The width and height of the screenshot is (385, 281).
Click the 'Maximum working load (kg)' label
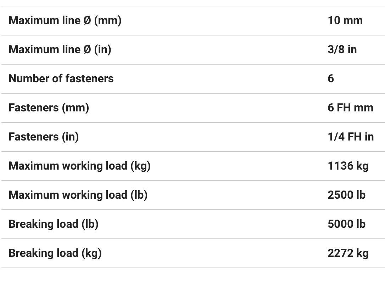click(79, 166)
